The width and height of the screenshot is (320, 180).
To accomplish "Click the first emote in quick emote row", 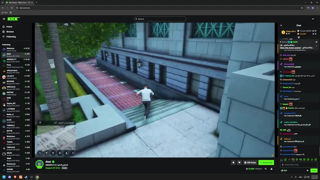I will pos(282,159).
